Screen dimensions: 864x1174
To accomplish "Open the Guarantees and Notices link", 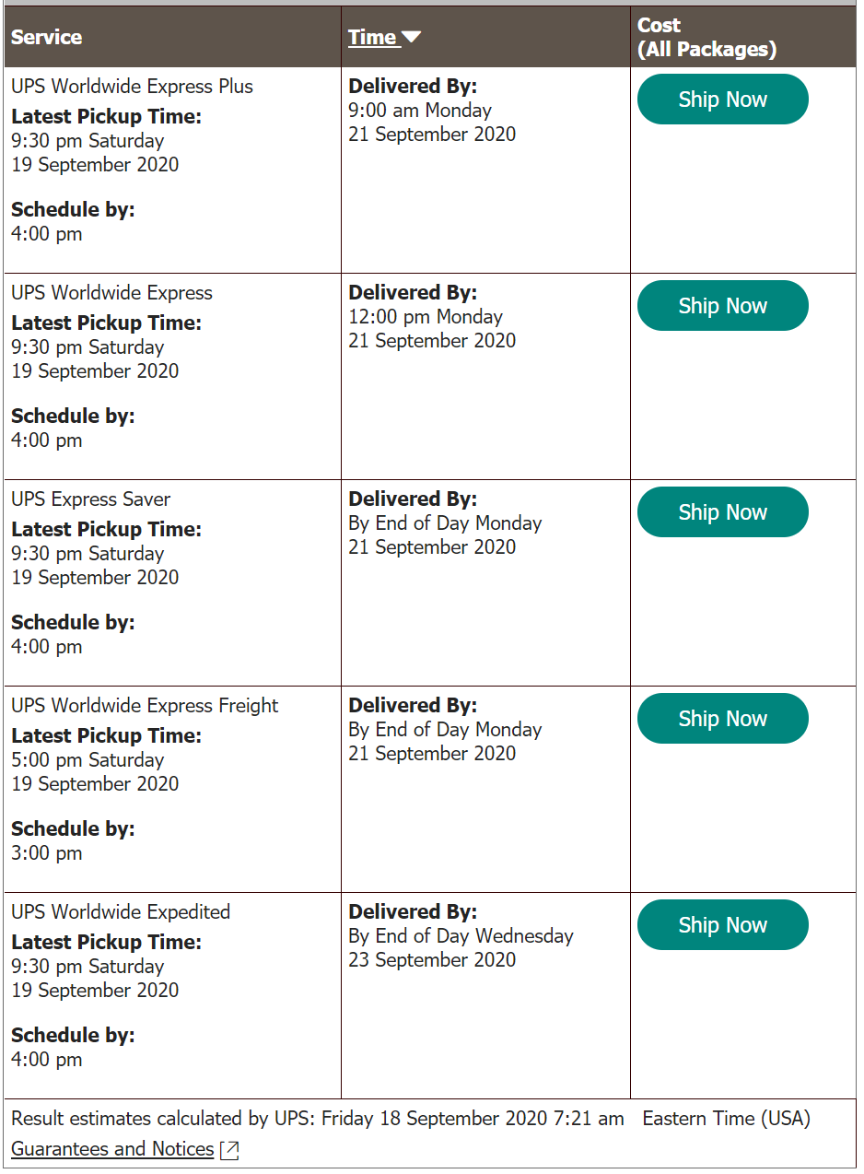I will coord(112,1149).
